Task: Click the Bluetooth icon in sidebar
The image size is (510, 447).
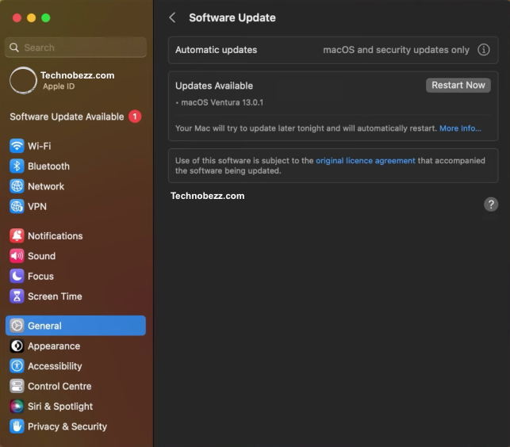Action: tap(17, 166)
